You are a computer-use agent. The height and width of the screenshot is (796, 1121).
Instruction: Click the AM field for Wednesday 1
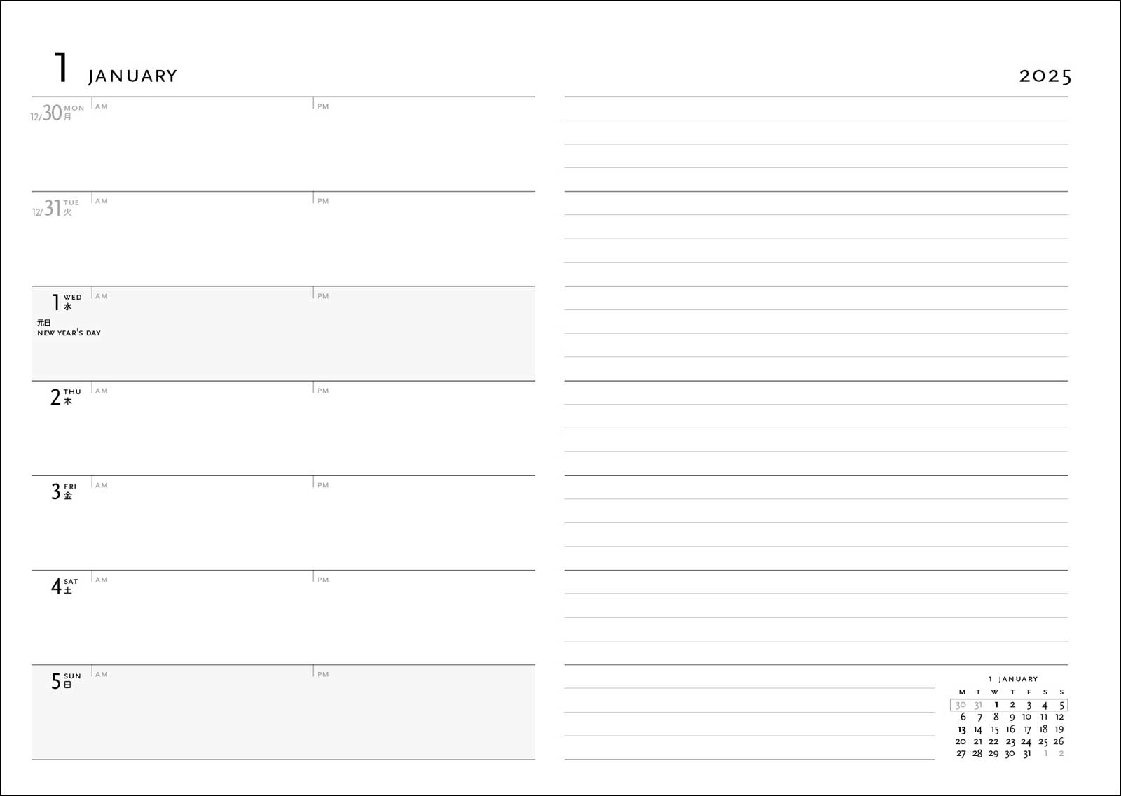pyautogui.click(x=202, y=333)
